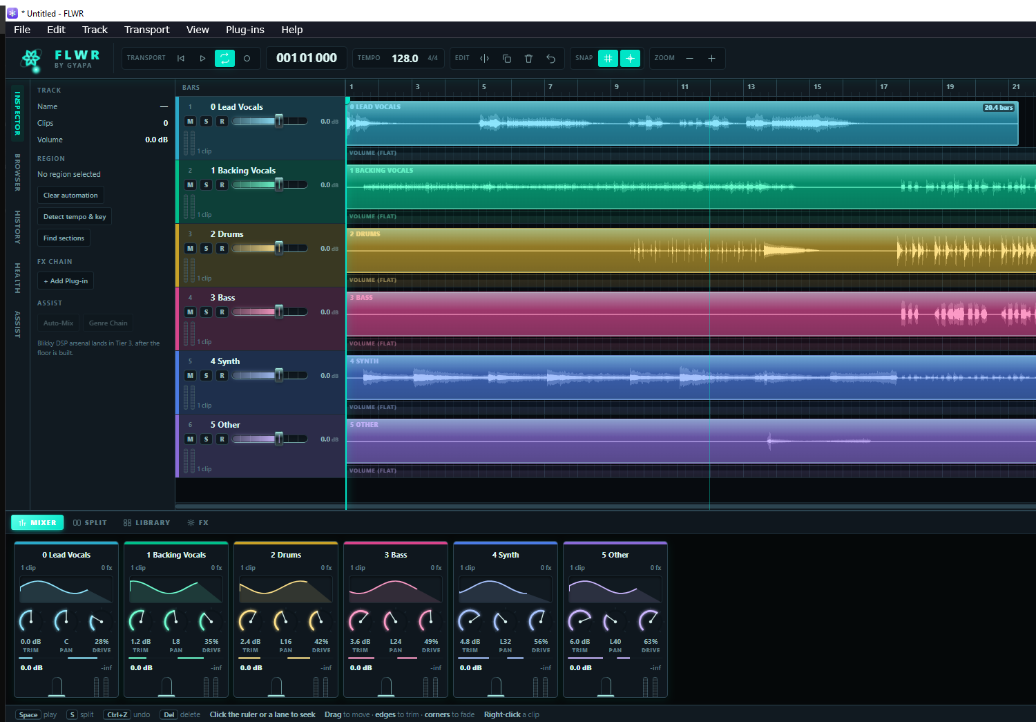Toggle the snap to grid button

[608, 59]
